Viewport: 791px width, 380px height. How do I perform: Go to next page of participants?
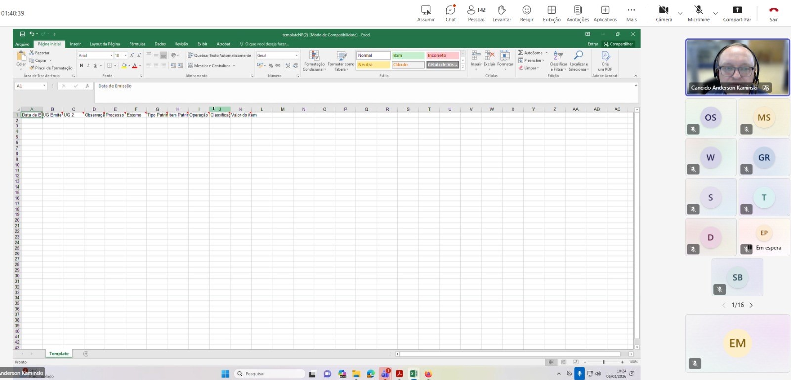[x=751, y=305]
